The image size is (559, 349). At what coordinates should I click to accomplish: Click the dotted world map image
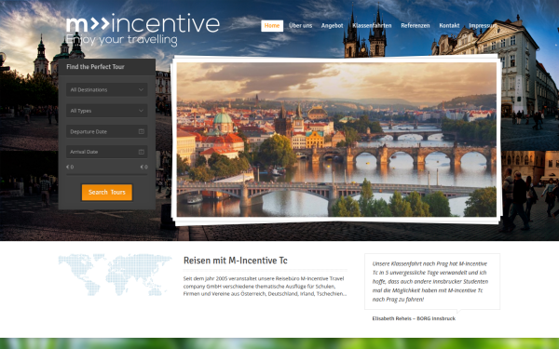(115, 275)
